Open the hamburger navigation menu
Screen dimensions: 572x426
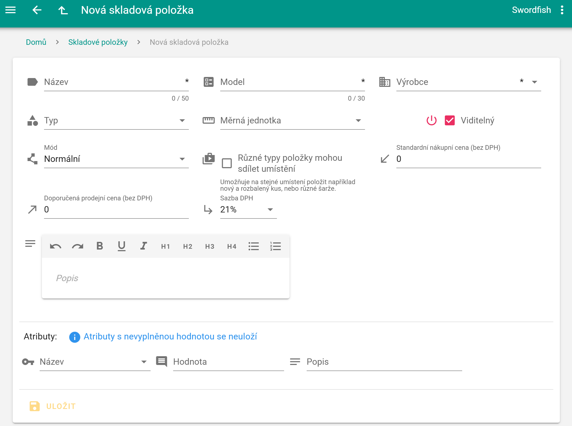tap(10, 10)
